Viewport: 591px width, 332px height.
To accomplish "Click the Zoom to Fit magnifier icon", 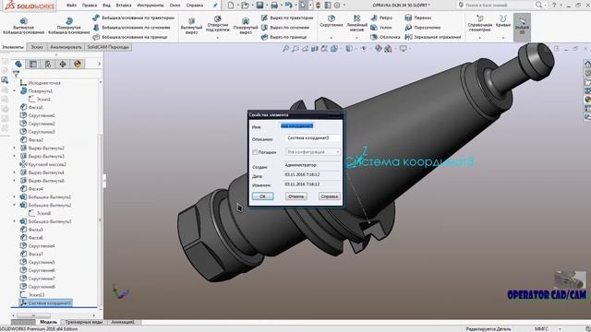I will click(285, 49).
